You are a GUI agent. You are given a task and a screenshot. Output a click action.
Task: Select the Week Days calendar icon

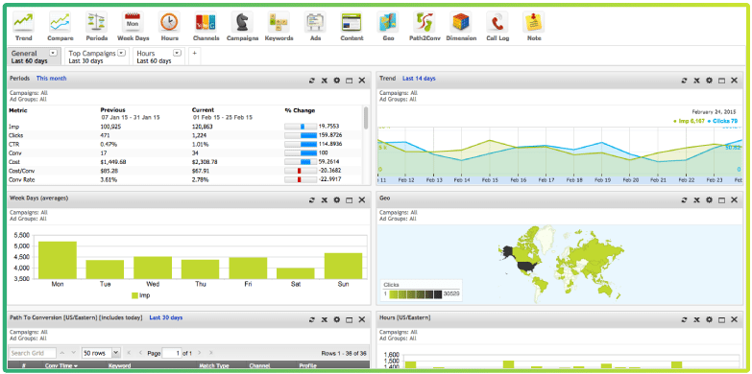pyautogui.click(x=133, y=22)
